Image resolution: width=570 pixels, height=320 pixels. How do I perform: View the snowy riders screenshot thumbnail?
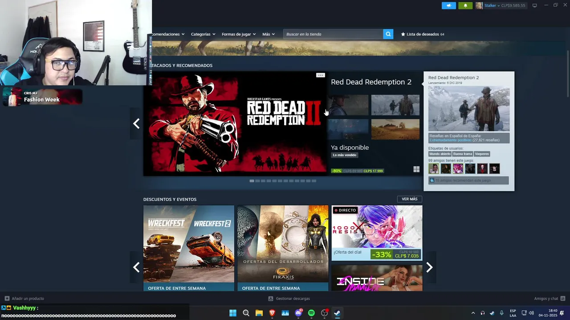395,105
